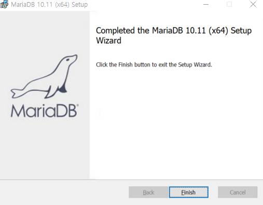The height and width of the screenshot is (205, 263).
Task: Click the Finish button to exit setup
Action: pyautogui.click(x=188, y=192)
